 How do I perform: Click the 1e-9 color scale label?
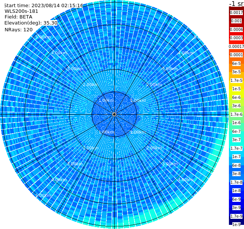point(236,224)
